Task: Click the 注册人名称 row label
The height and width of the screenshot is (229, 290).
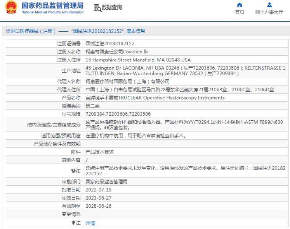Action: (69, 51)
